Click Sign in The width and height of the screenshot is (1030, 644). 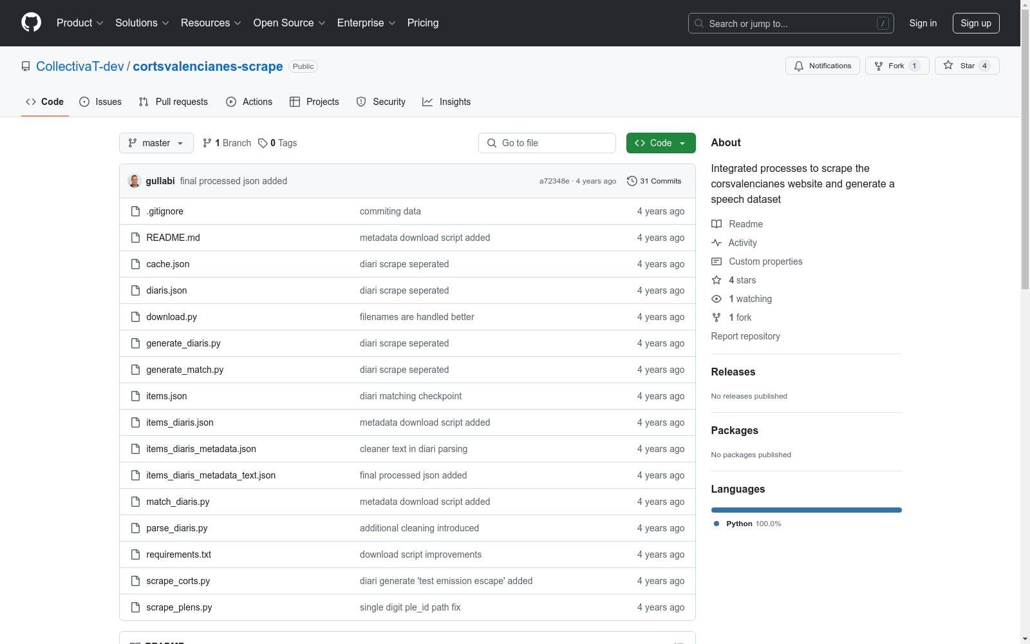[x=923, y=23]
